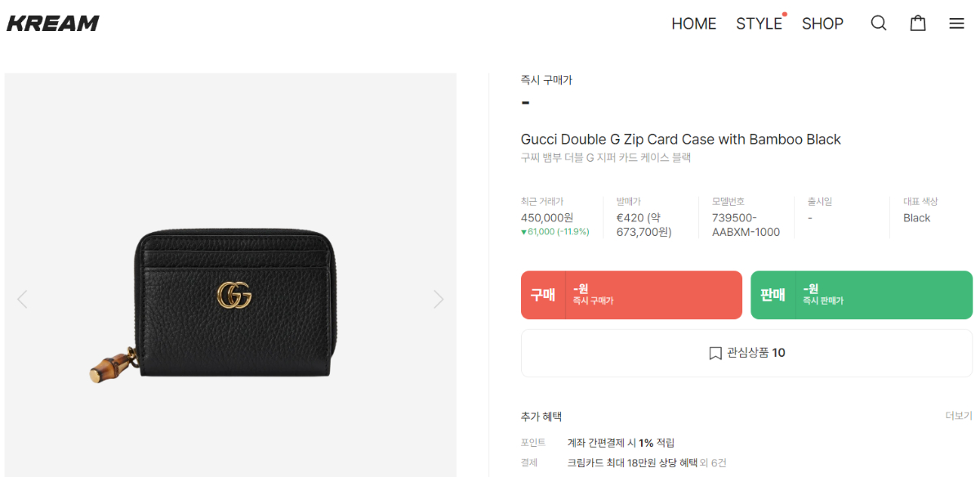Screen dimensions: 980x477
Task: Show next product image arrow
Action: (439, 299)
